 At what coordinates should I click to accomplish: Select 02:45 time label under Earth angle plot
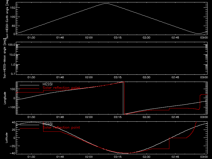[175, 37]
